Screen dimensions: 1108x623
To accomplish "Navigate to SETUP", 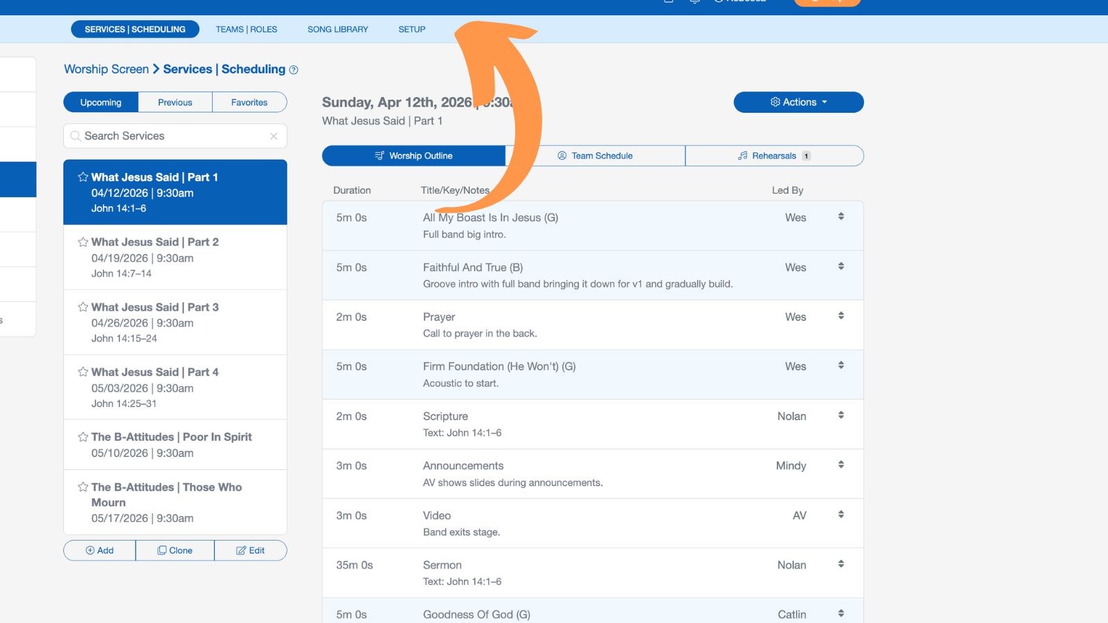I will click(x=411, y=29).
